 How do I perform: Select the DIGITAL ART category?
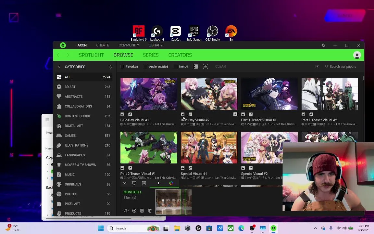click(83, 126)
